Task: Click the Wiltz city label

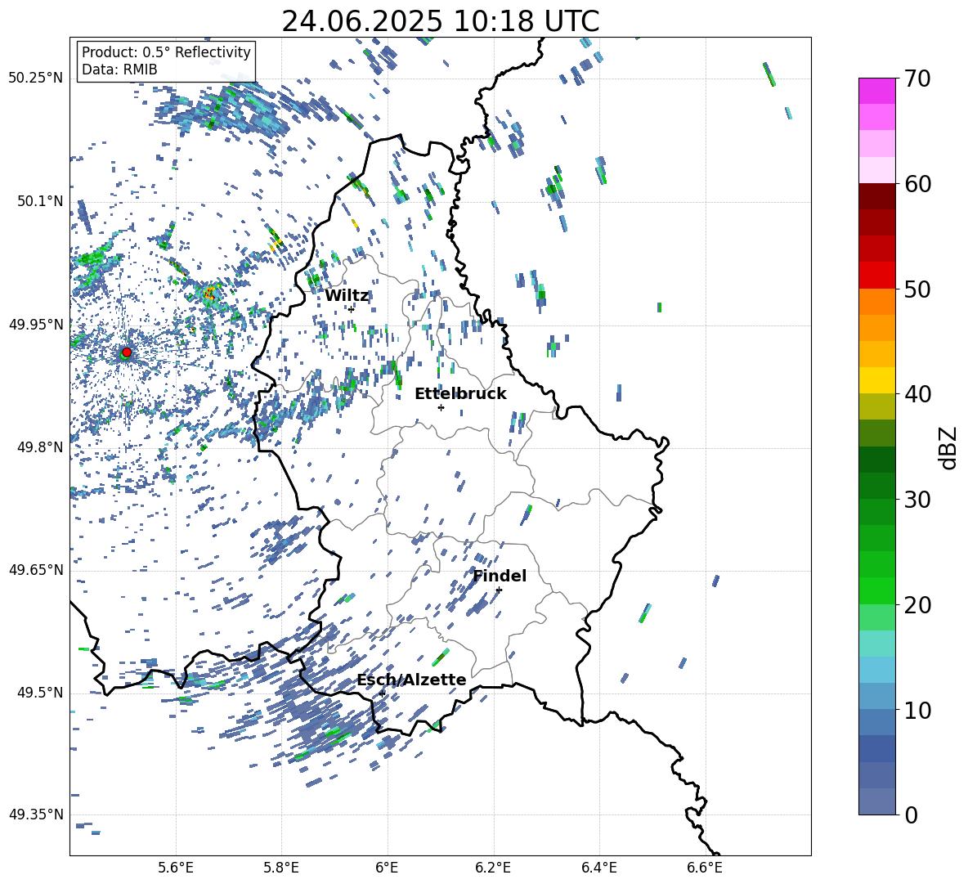Action: tap(347, 295)
